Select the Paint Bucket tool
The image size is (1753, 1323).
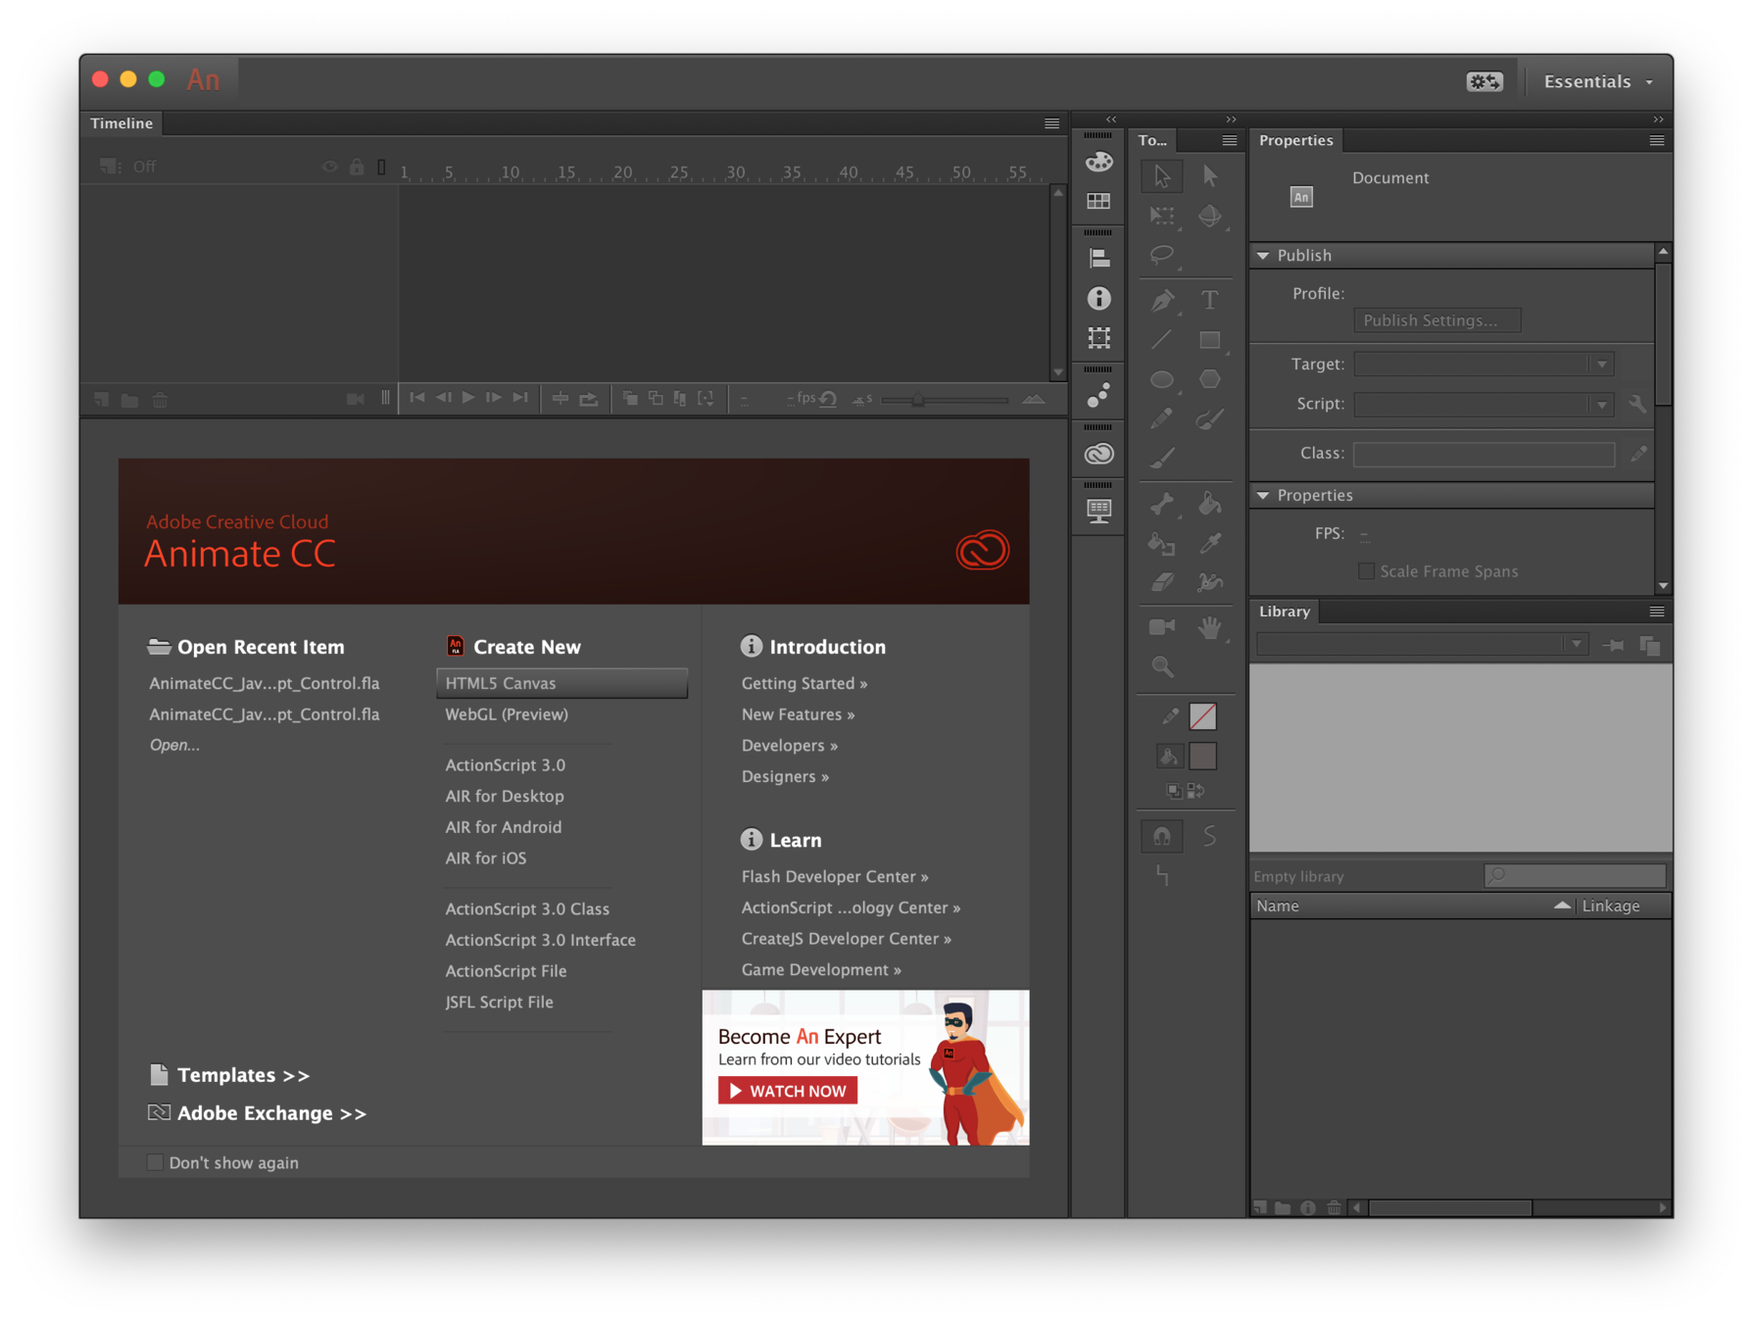coord(1210,504)
